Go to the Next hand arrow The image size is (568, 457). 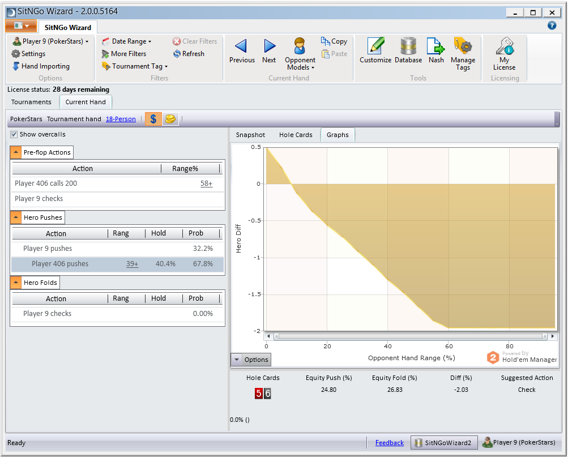point(269,46)
